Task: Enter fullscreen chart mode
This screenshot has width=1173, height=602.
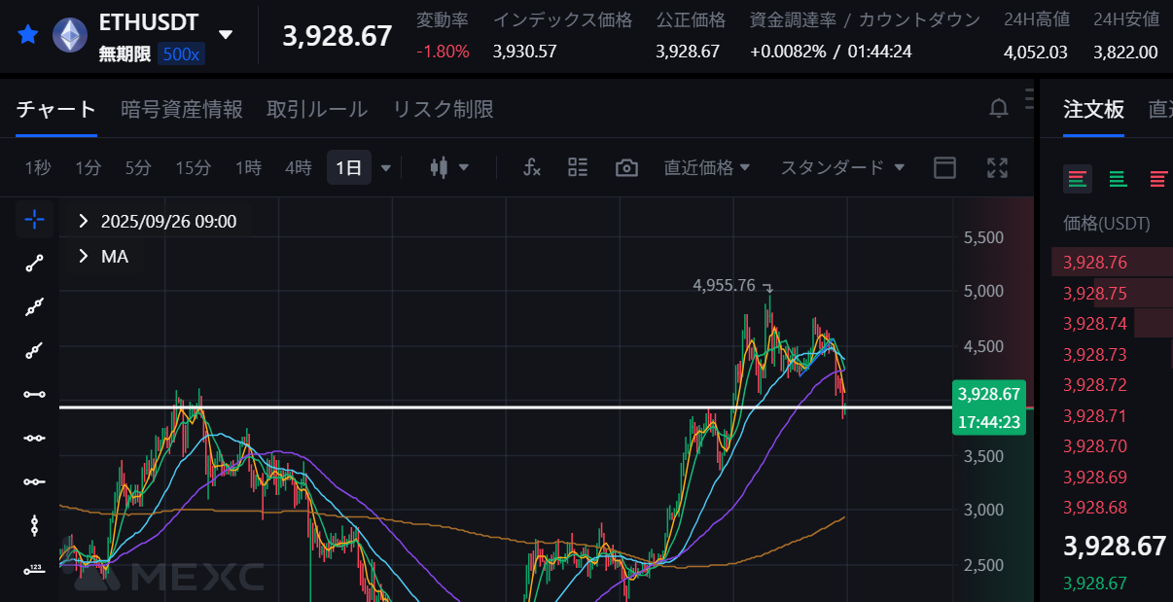Action: point(997,167)
